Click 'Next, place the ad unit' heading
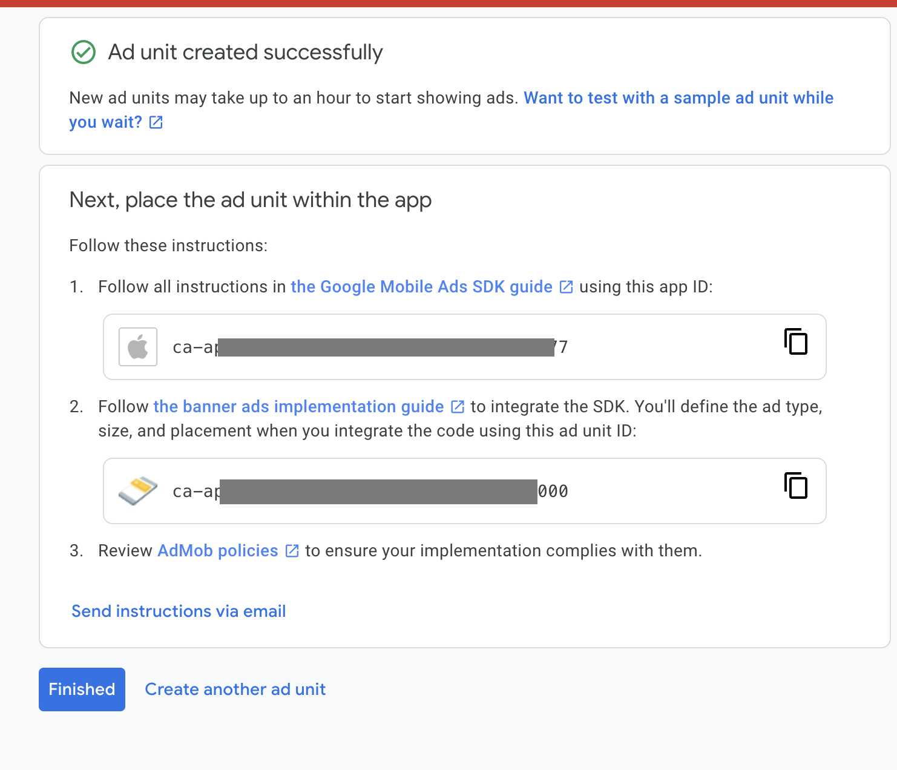Viewport: 897px width, 770px height. pyautogui.click(x=251, y=200)
